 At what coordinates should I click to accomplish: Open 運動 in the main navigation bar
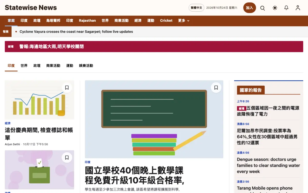tap(151, 21)
